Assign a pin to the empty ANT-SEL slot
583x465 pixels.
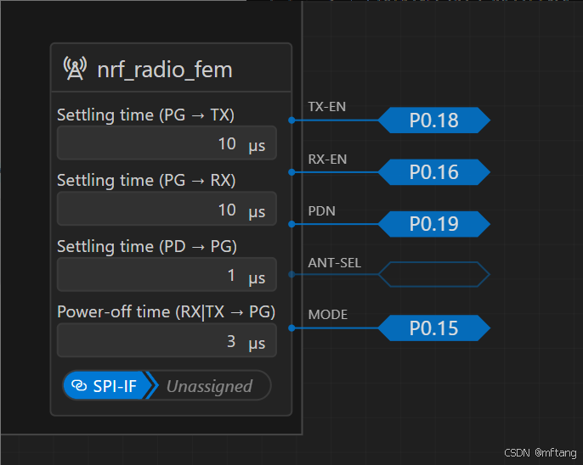pos(434,275)
